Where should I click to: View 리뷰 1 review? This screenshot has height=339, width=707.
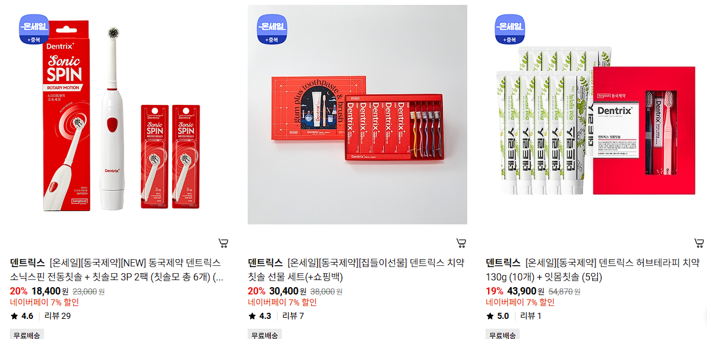coord(531,316)
